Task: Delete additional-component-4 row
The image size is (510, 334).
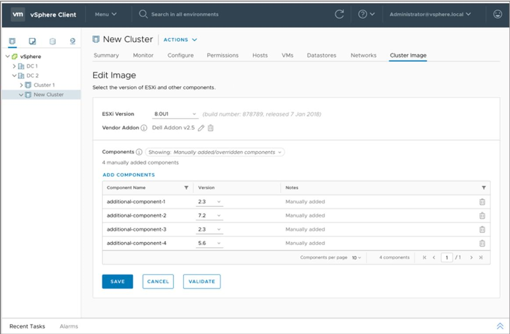Action: [x=482, y=243]
